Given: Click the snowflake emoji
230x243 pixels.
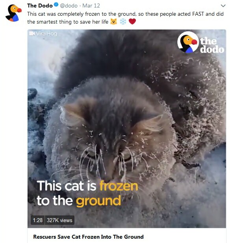Looking at the screenshot, I should tap(123, 22).
